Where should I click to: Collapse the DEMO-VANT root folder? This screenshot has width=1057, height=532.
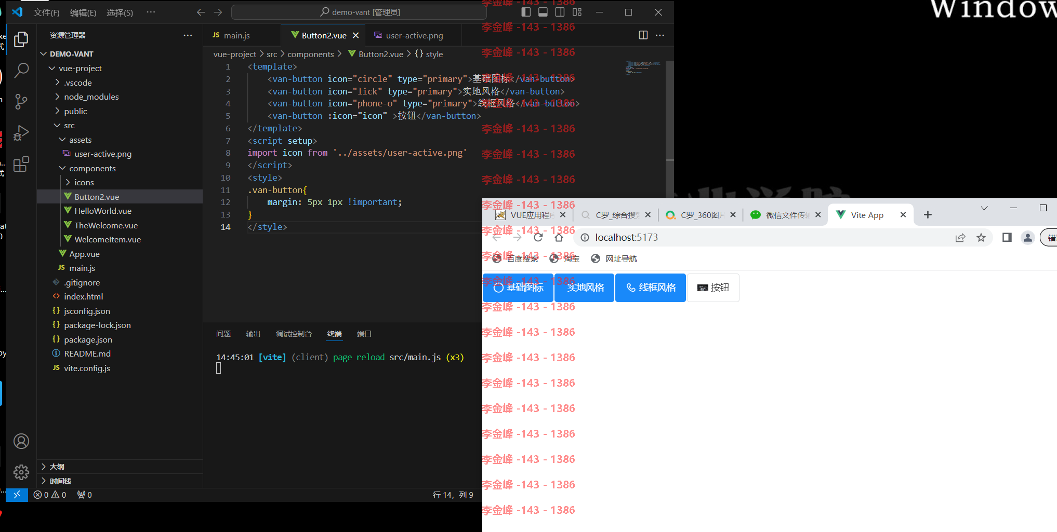(44, 54)
